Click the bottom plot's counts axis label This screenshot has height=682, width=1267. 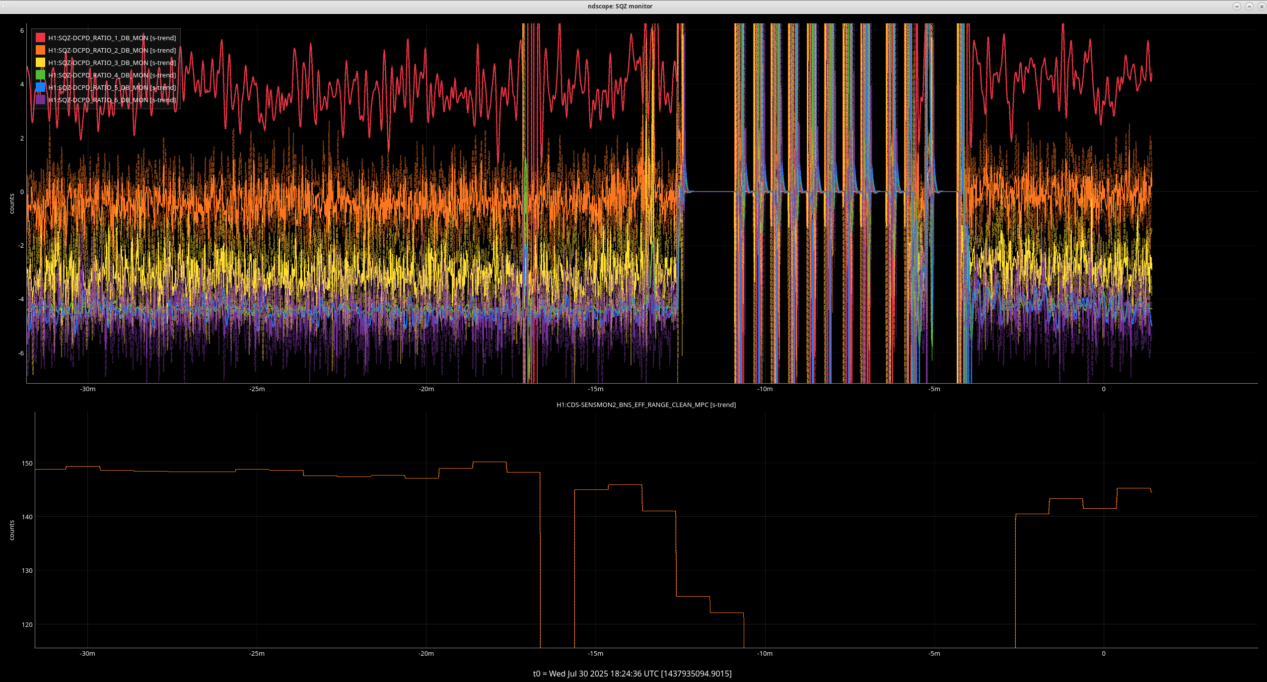click(x=12, y=530)
